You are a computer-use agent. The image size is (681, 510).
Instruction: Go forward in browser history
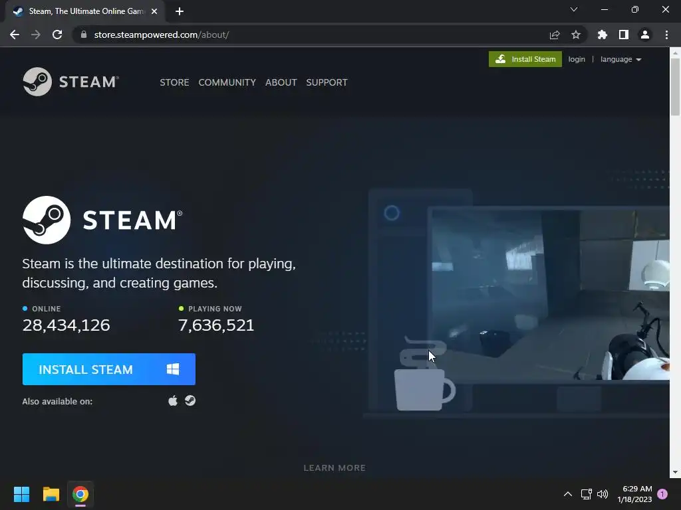pyautogui.click(x=36, y=35)
